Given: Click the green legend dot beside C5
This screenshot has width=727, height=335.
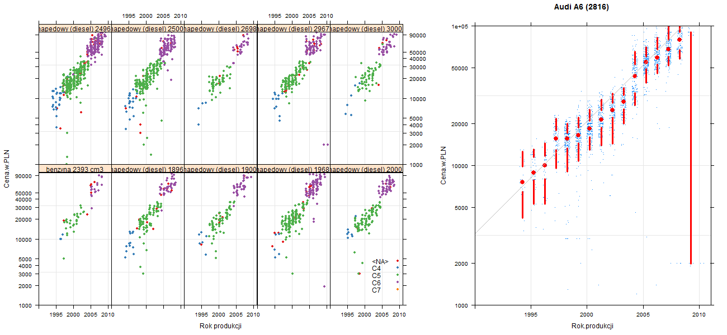Looking at the screenshot, I should 397,275.
